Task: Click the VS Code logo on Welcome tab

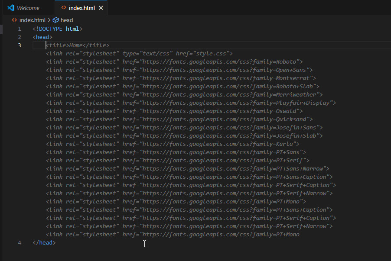Action: 11,8
